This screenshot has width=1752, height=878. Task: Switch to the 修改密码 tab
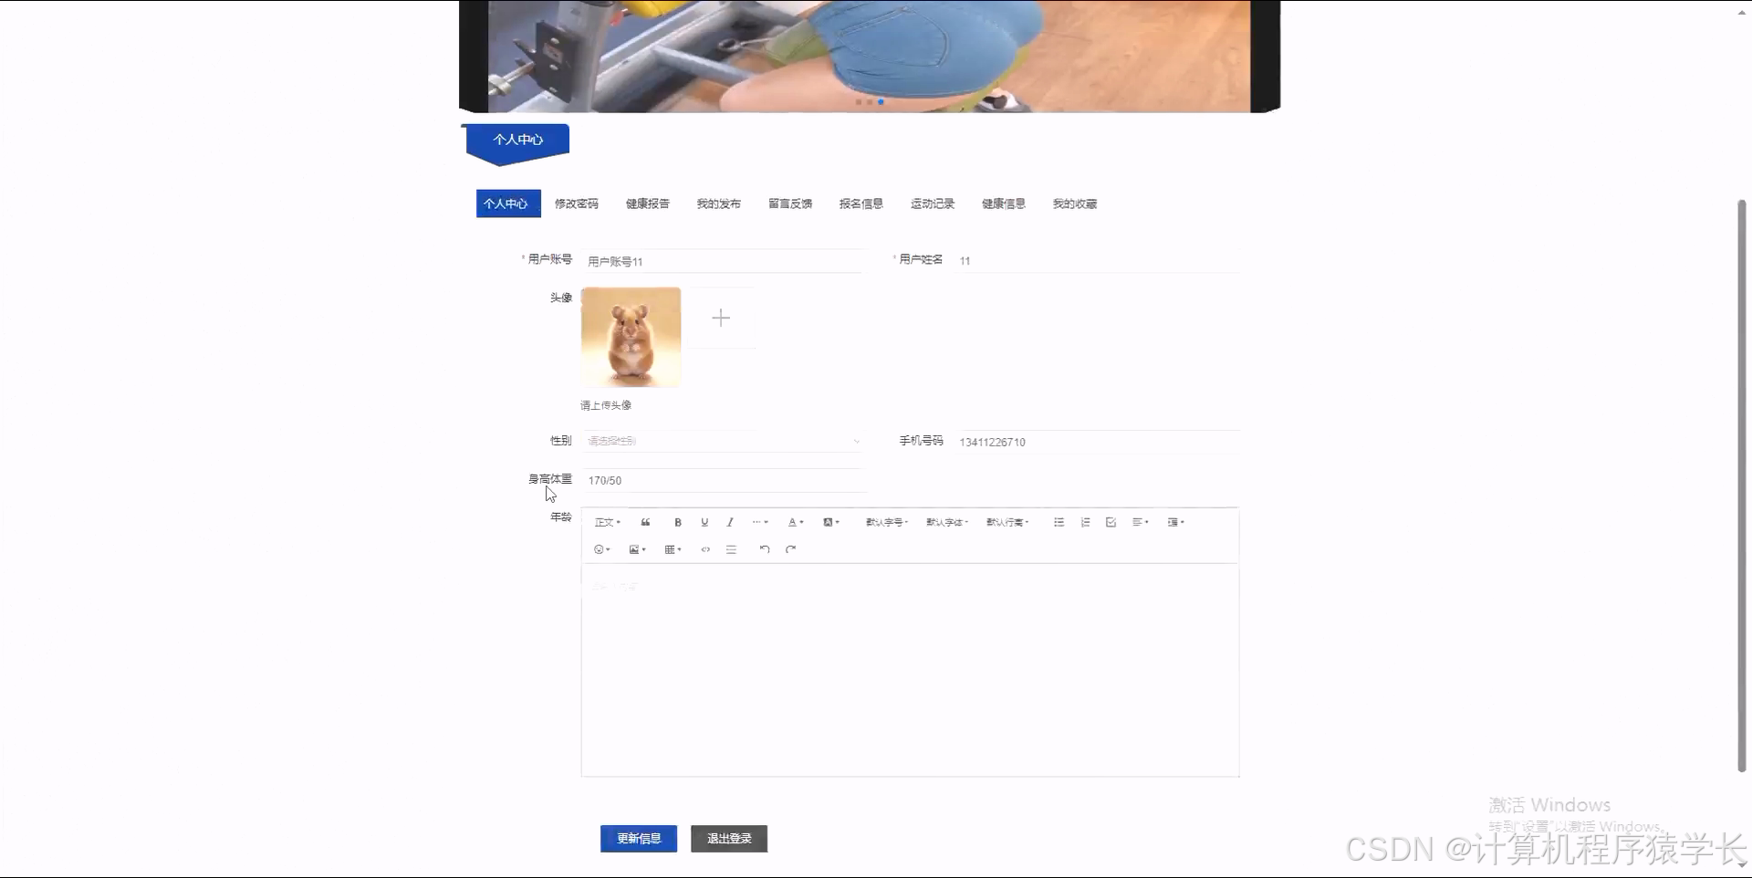tap(576, 204)
